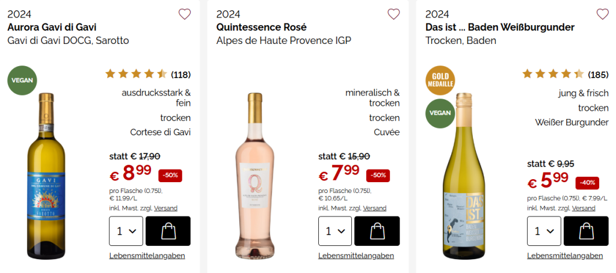616x273 pixels.
Task: Heart the Baden Weißburgunder wine
Action: pyautogui.click(x=602, y=14)
